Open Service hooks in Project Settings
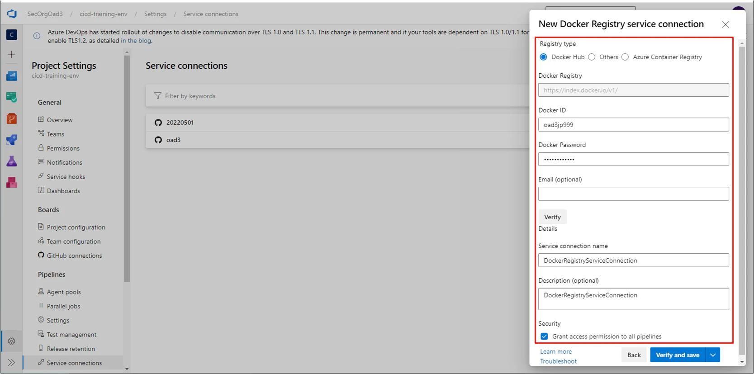 click(x=66, y=177)
